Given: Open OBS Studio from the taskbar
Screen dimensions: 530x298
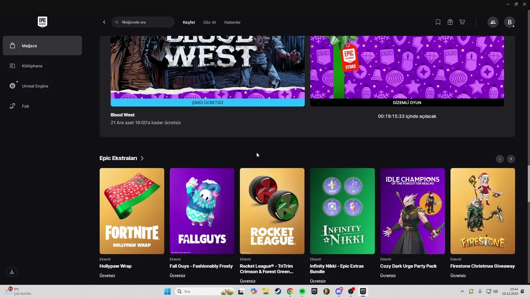Looking at the screenshot, I should tap(351, 291).
